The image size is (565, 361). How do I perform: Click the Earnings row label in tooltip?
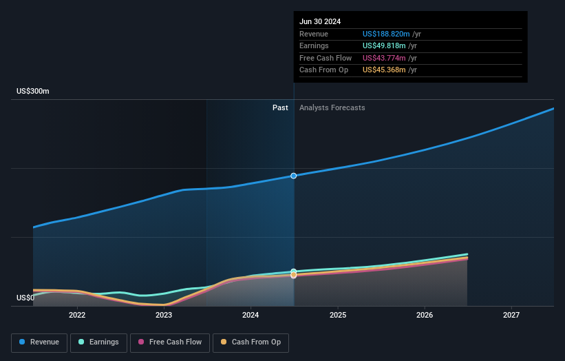click(314, 45)
